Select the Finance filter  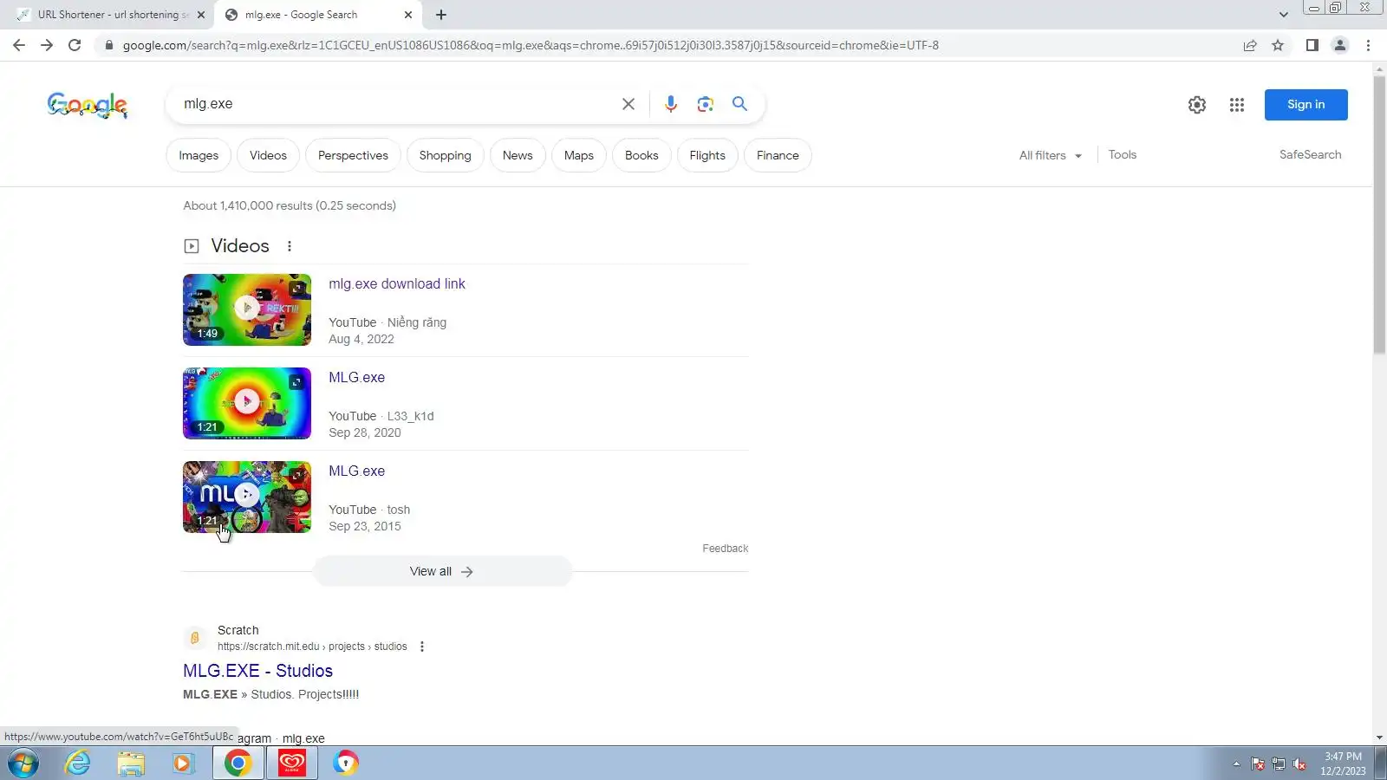coord(778,155)
